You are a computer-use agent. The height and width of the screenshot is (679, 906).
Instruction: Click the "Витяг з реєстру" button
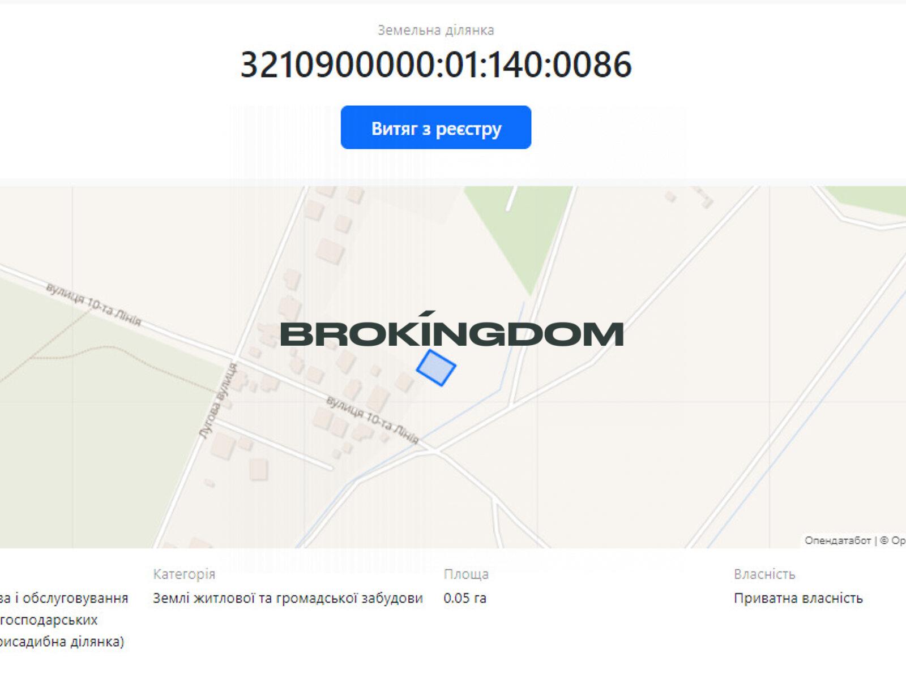435,128
